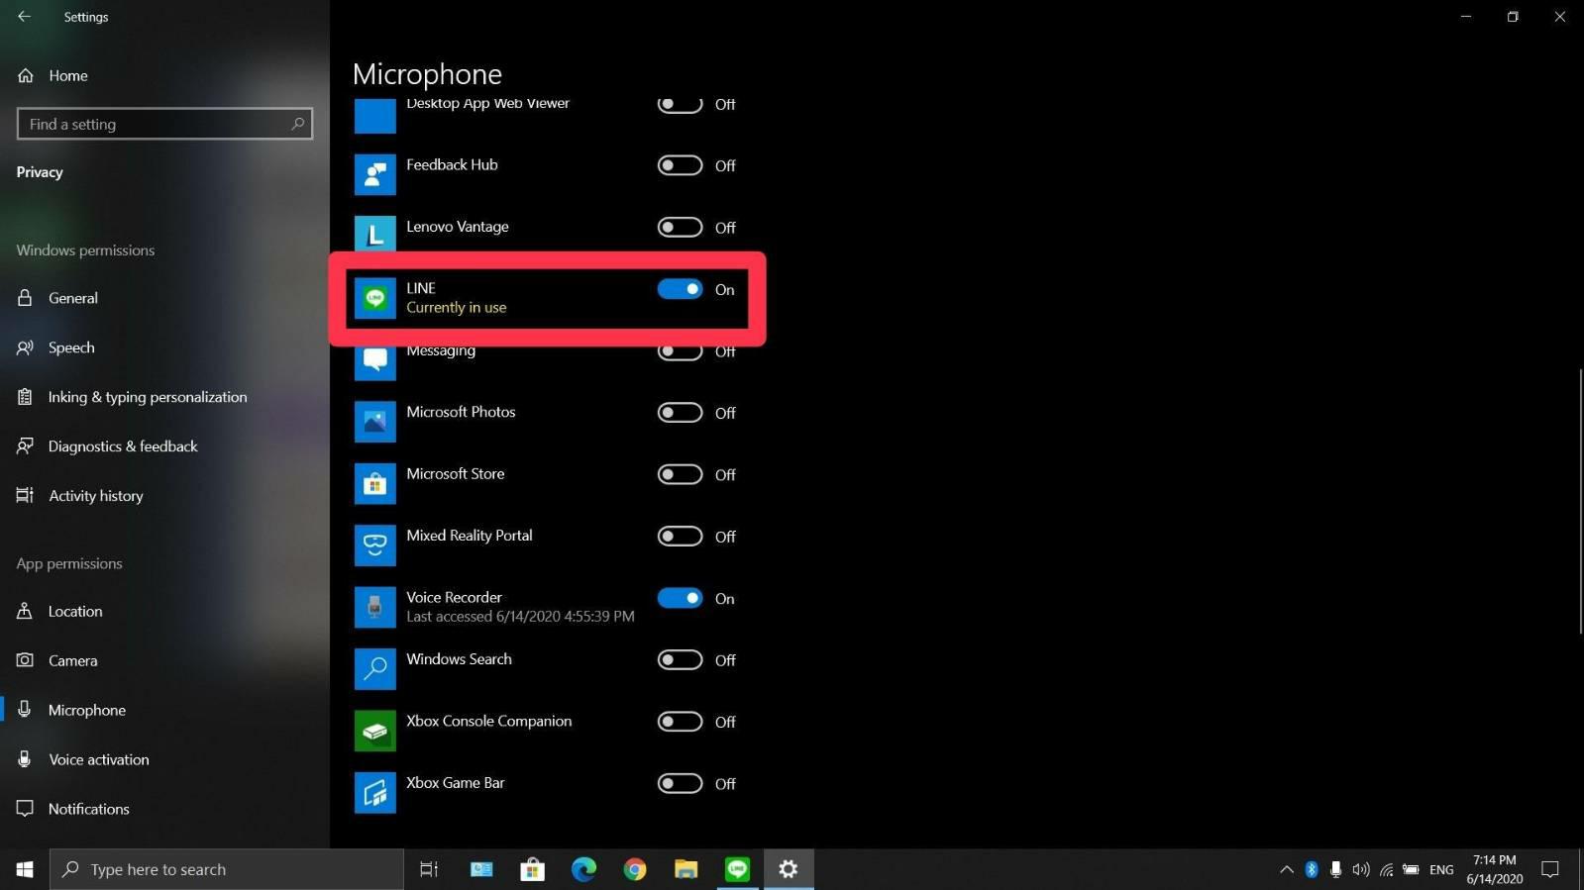Open the volume tray icon
Image resolution: width=1584 pixels, height=890 pixels.
click(1361, 869)
